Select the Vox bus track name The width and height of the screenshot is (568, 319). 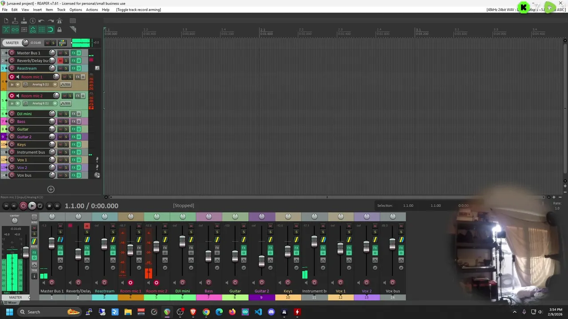point(24,175)
